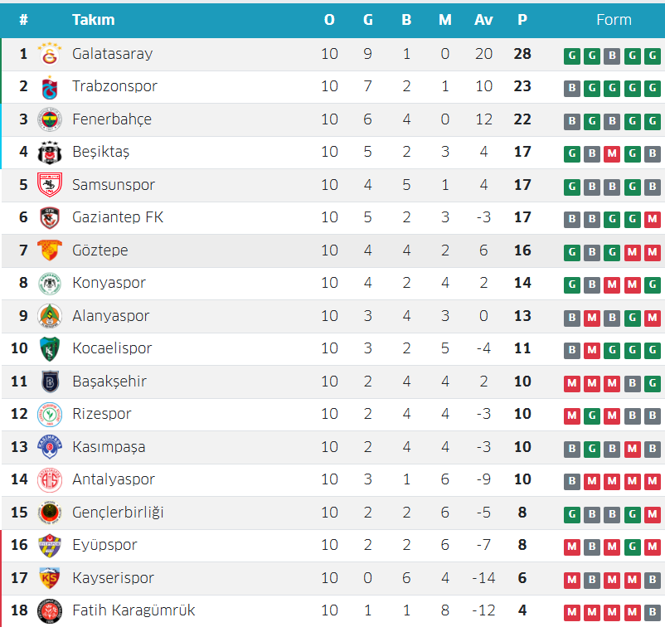This screenshot has height=632, width=665.
Task: Click Galatasaray's first green G form box
Action: 571,56
